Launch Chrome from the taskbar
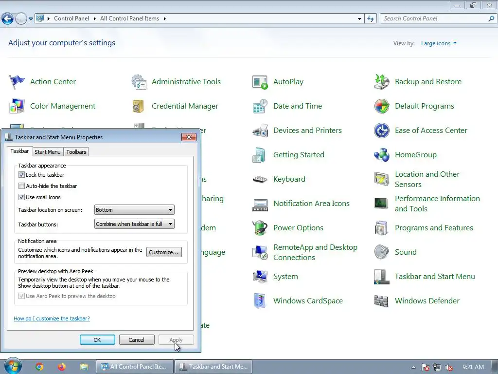498x374 pixels. click(39, 367)
